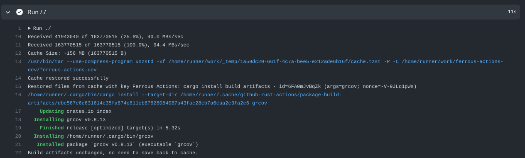Click line number 13
Viewport: 525px width, 158px height.
[x=18, y=61]
